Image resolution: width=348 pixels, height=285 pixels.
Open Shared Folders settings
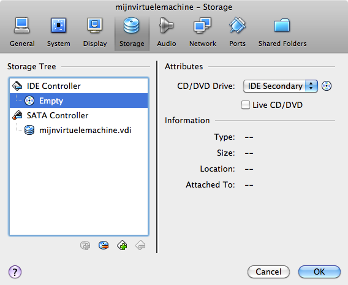pos(282,33)
